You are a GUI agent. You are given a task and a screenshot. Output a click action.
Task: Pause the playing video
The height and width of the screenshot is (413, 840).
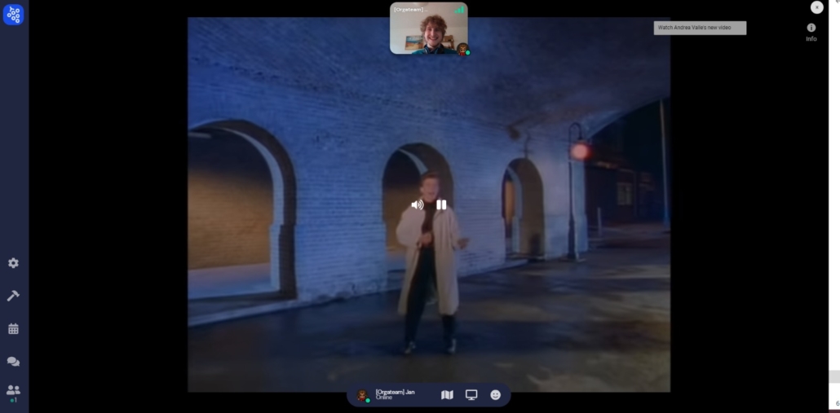[441, 205]
